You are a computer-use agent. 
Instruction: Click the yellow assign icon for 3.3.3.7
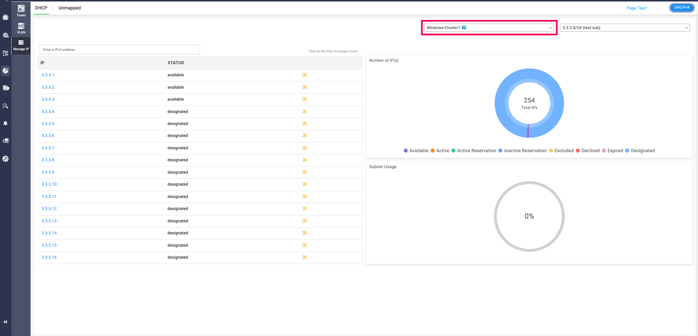[x=304, y=148]
